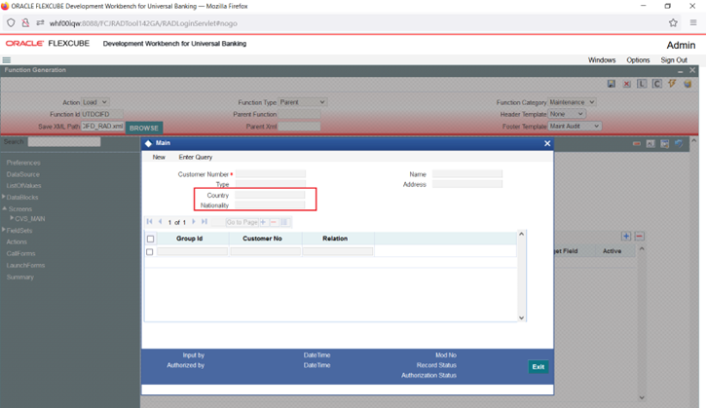Click the Firefox address bar URL
Viewport: 706px width, 408px height.
pos(143,23)
